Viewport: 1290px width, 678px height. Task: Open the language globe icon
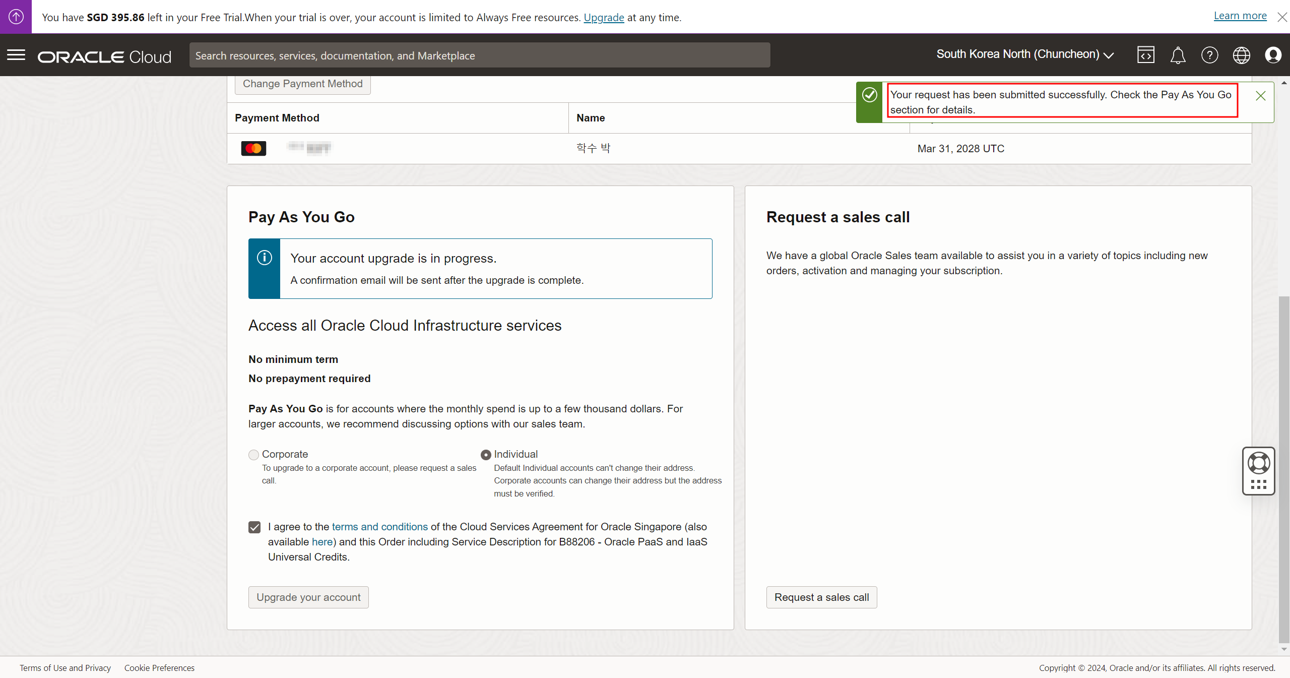click(1241, 55)
